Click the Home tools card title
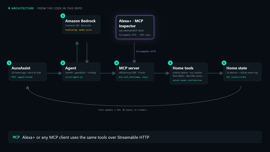The width and height of the screenshot is (270, 152). pyautogui.click(x=183, y=68)
